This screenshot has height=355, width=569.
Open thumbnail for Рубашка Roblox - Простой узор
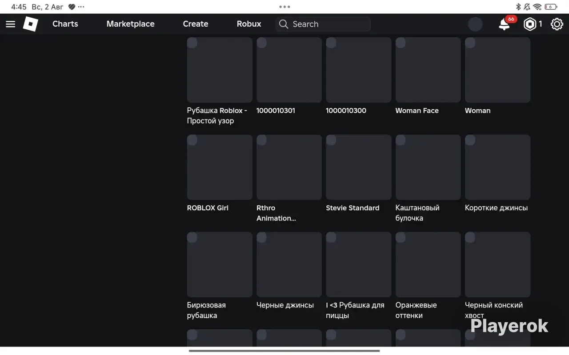tap(220, 70)
